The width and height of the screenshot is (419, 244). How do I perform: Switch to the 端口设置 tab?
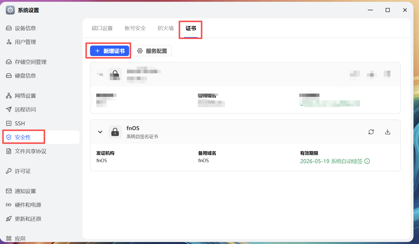pos(102,28)
